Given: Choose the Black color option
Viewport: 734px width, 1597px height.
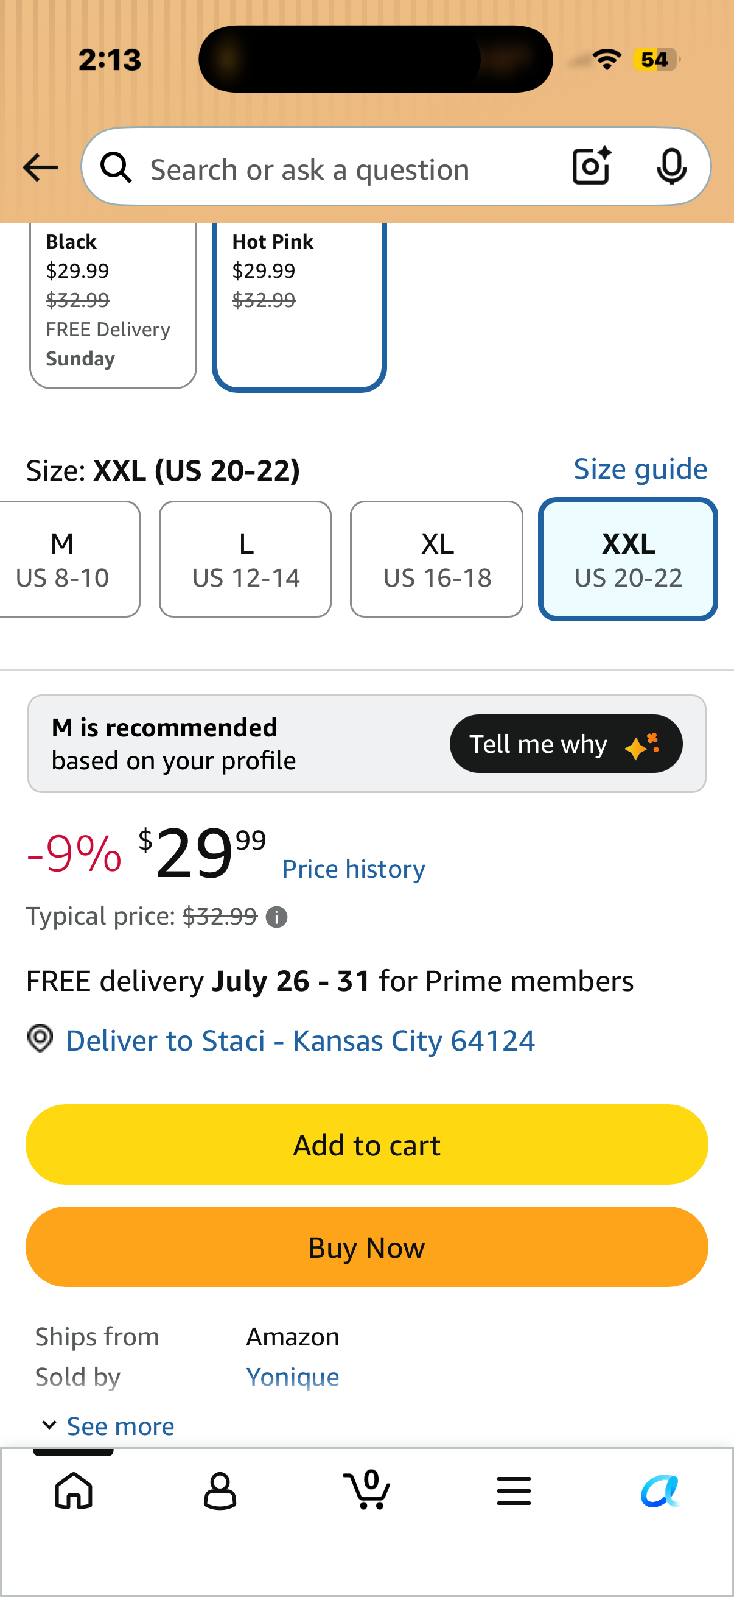Looking at the screenshot, I should tap(113, 305).
